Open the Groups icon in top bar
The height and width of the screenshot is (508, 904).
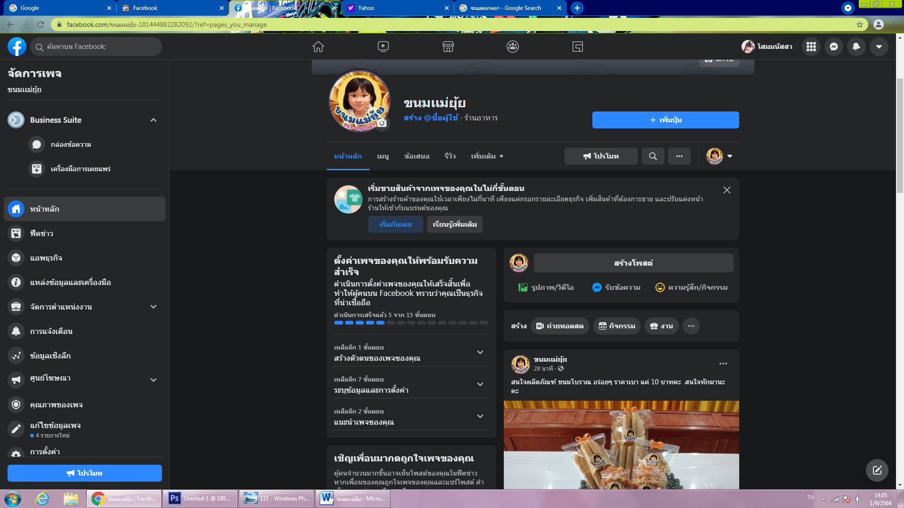click(512, 47)
